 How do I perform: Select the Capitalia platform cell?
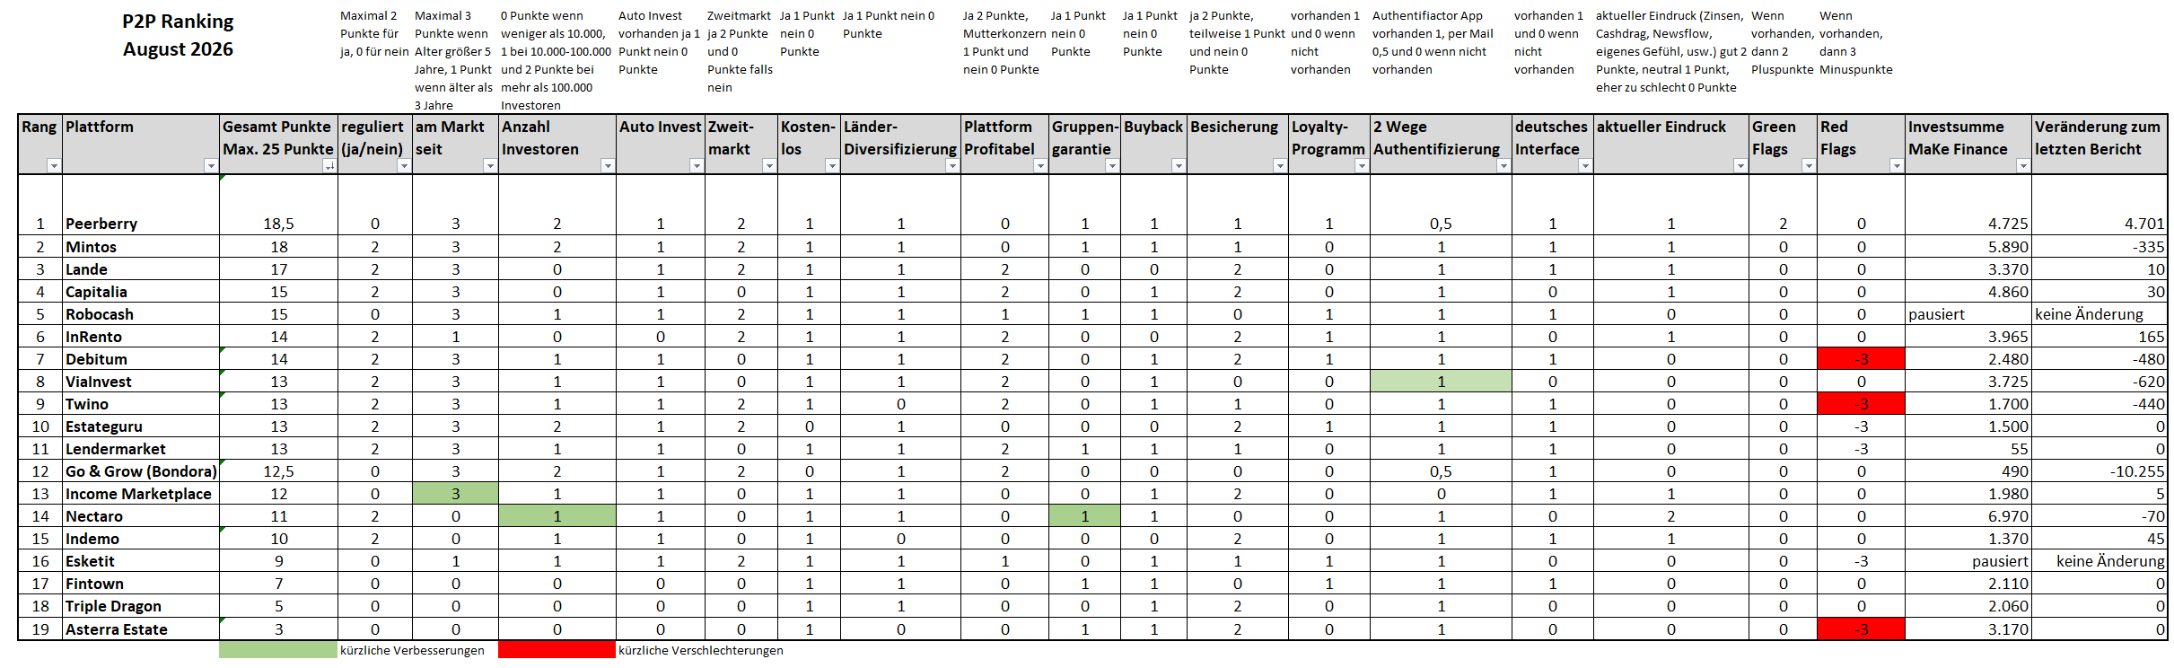[141, 292]
